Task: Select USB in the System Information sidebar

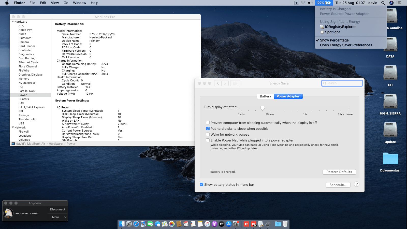Action: 21,123
